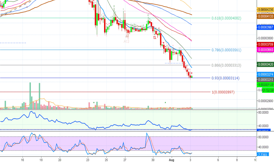Click the 0.00002900 price axis value
This screenshot has height=162, width=274.
coord(265,101)
